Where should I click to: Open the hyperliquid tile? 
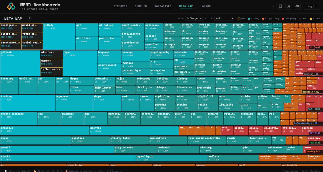[172, 158]
